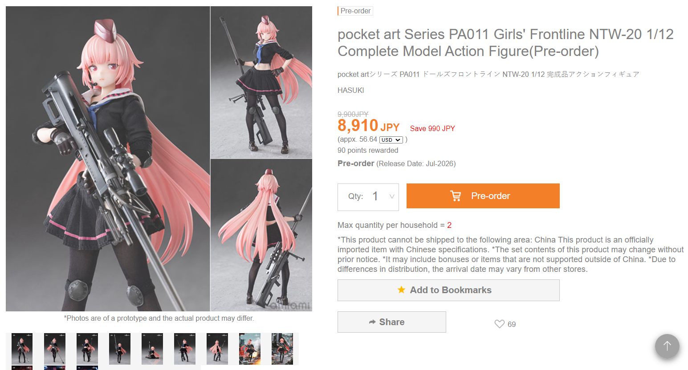The height and width of the screenshot is (370, 688).
Task: Click the Share button label
Action: 392,322
